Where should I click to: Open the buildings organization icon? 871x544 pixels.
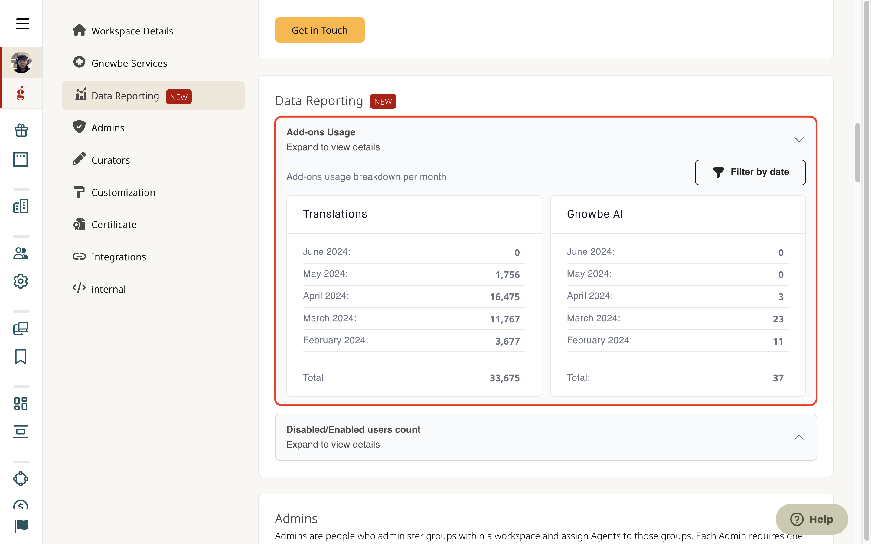pos(21,206)
